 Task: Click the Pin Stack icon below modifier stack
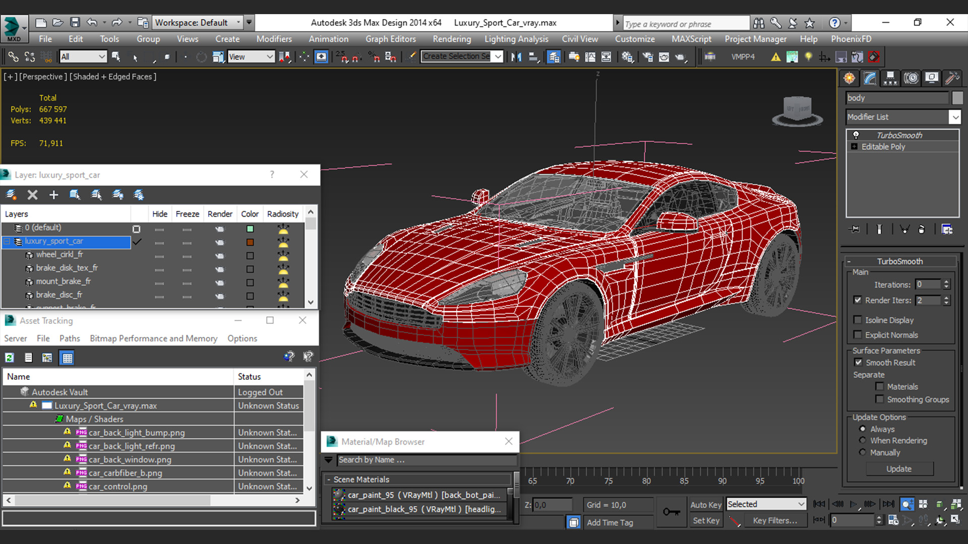[855, 229]
